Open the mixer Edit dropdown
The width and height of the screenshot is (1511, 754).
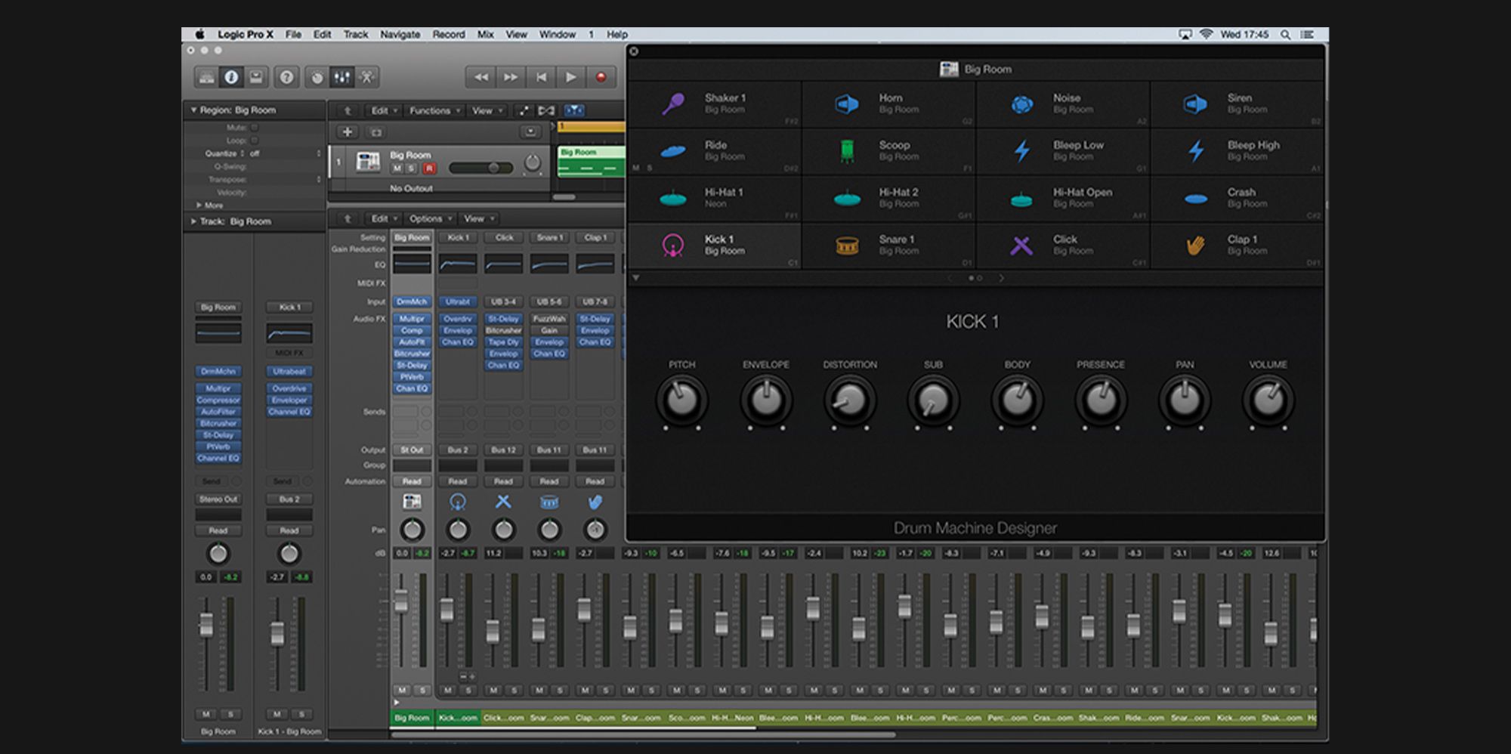point(385,218)
